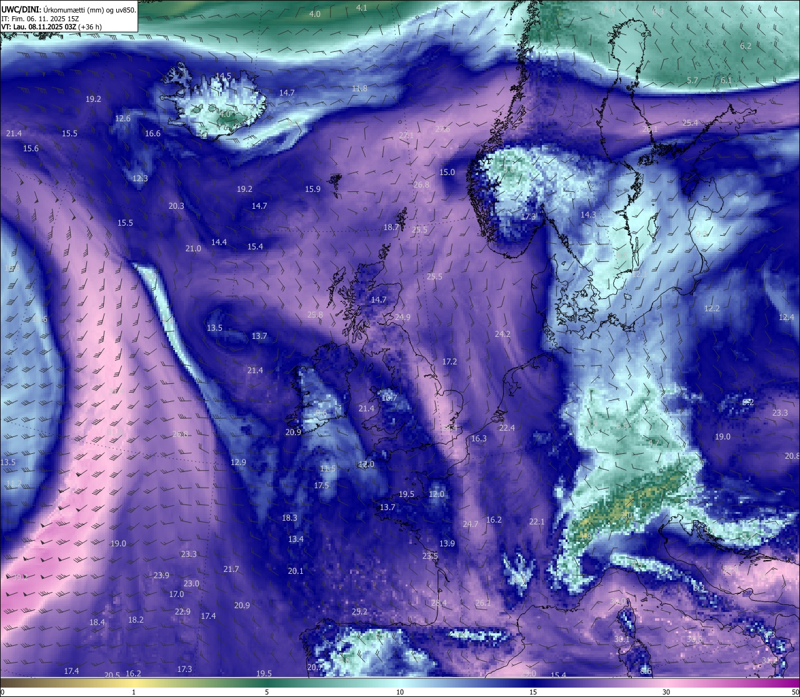Click the value 4.0 at top of map
This screenshot has height=697, width=800.
pos(315,14)
